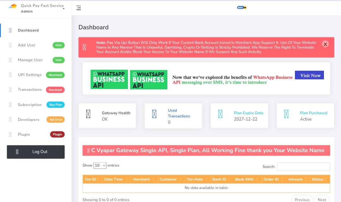Focus the table Search input field
The width and height of the screenshot is (341, 202).
[x=303, y=167]
